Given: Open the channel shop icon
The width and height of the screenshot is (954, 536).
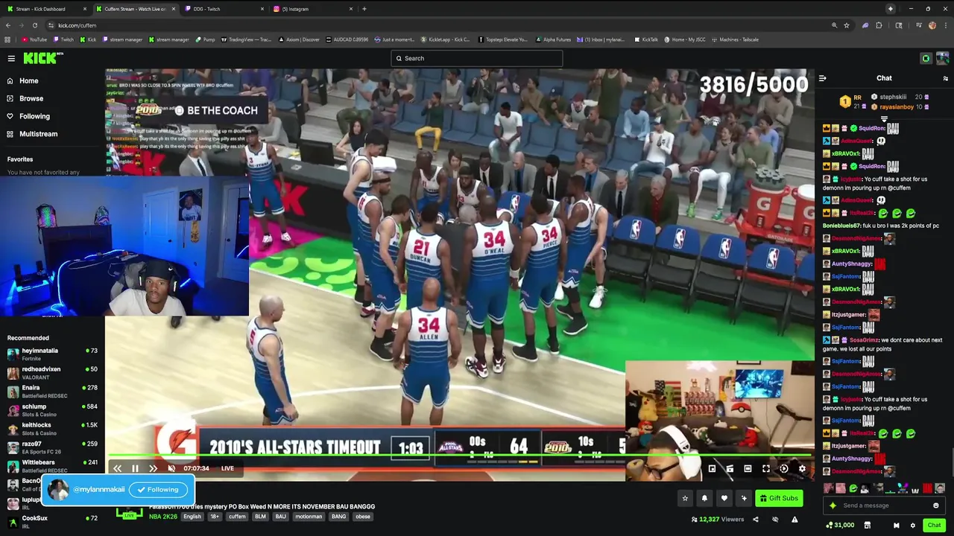Looking at the screenshot, I should [x=867, y=525].
